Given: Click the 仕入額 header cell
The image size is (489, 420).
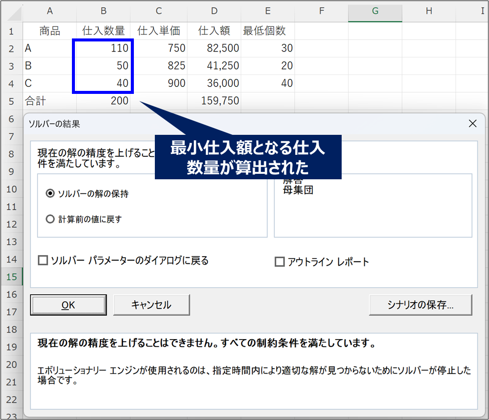Looking at the screenshot, I should [x=214, y=31].
